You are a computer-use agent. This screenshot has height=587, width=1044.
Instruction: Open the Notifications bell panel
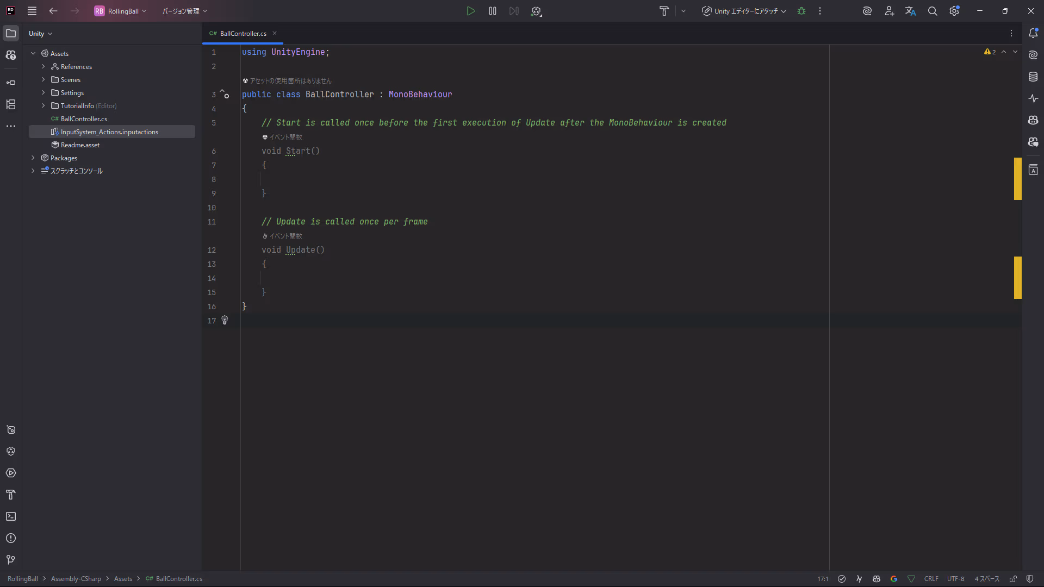1033,33
